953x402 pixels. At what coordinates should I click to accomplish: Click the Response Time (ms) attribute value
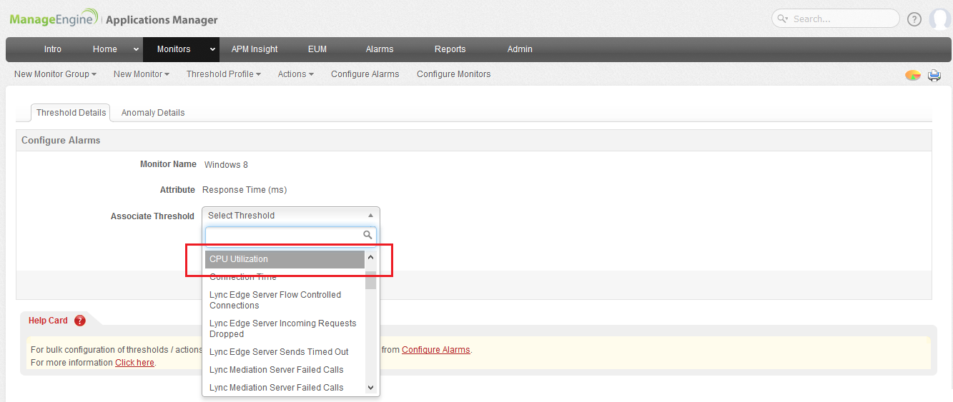click(x=245, y=190)
